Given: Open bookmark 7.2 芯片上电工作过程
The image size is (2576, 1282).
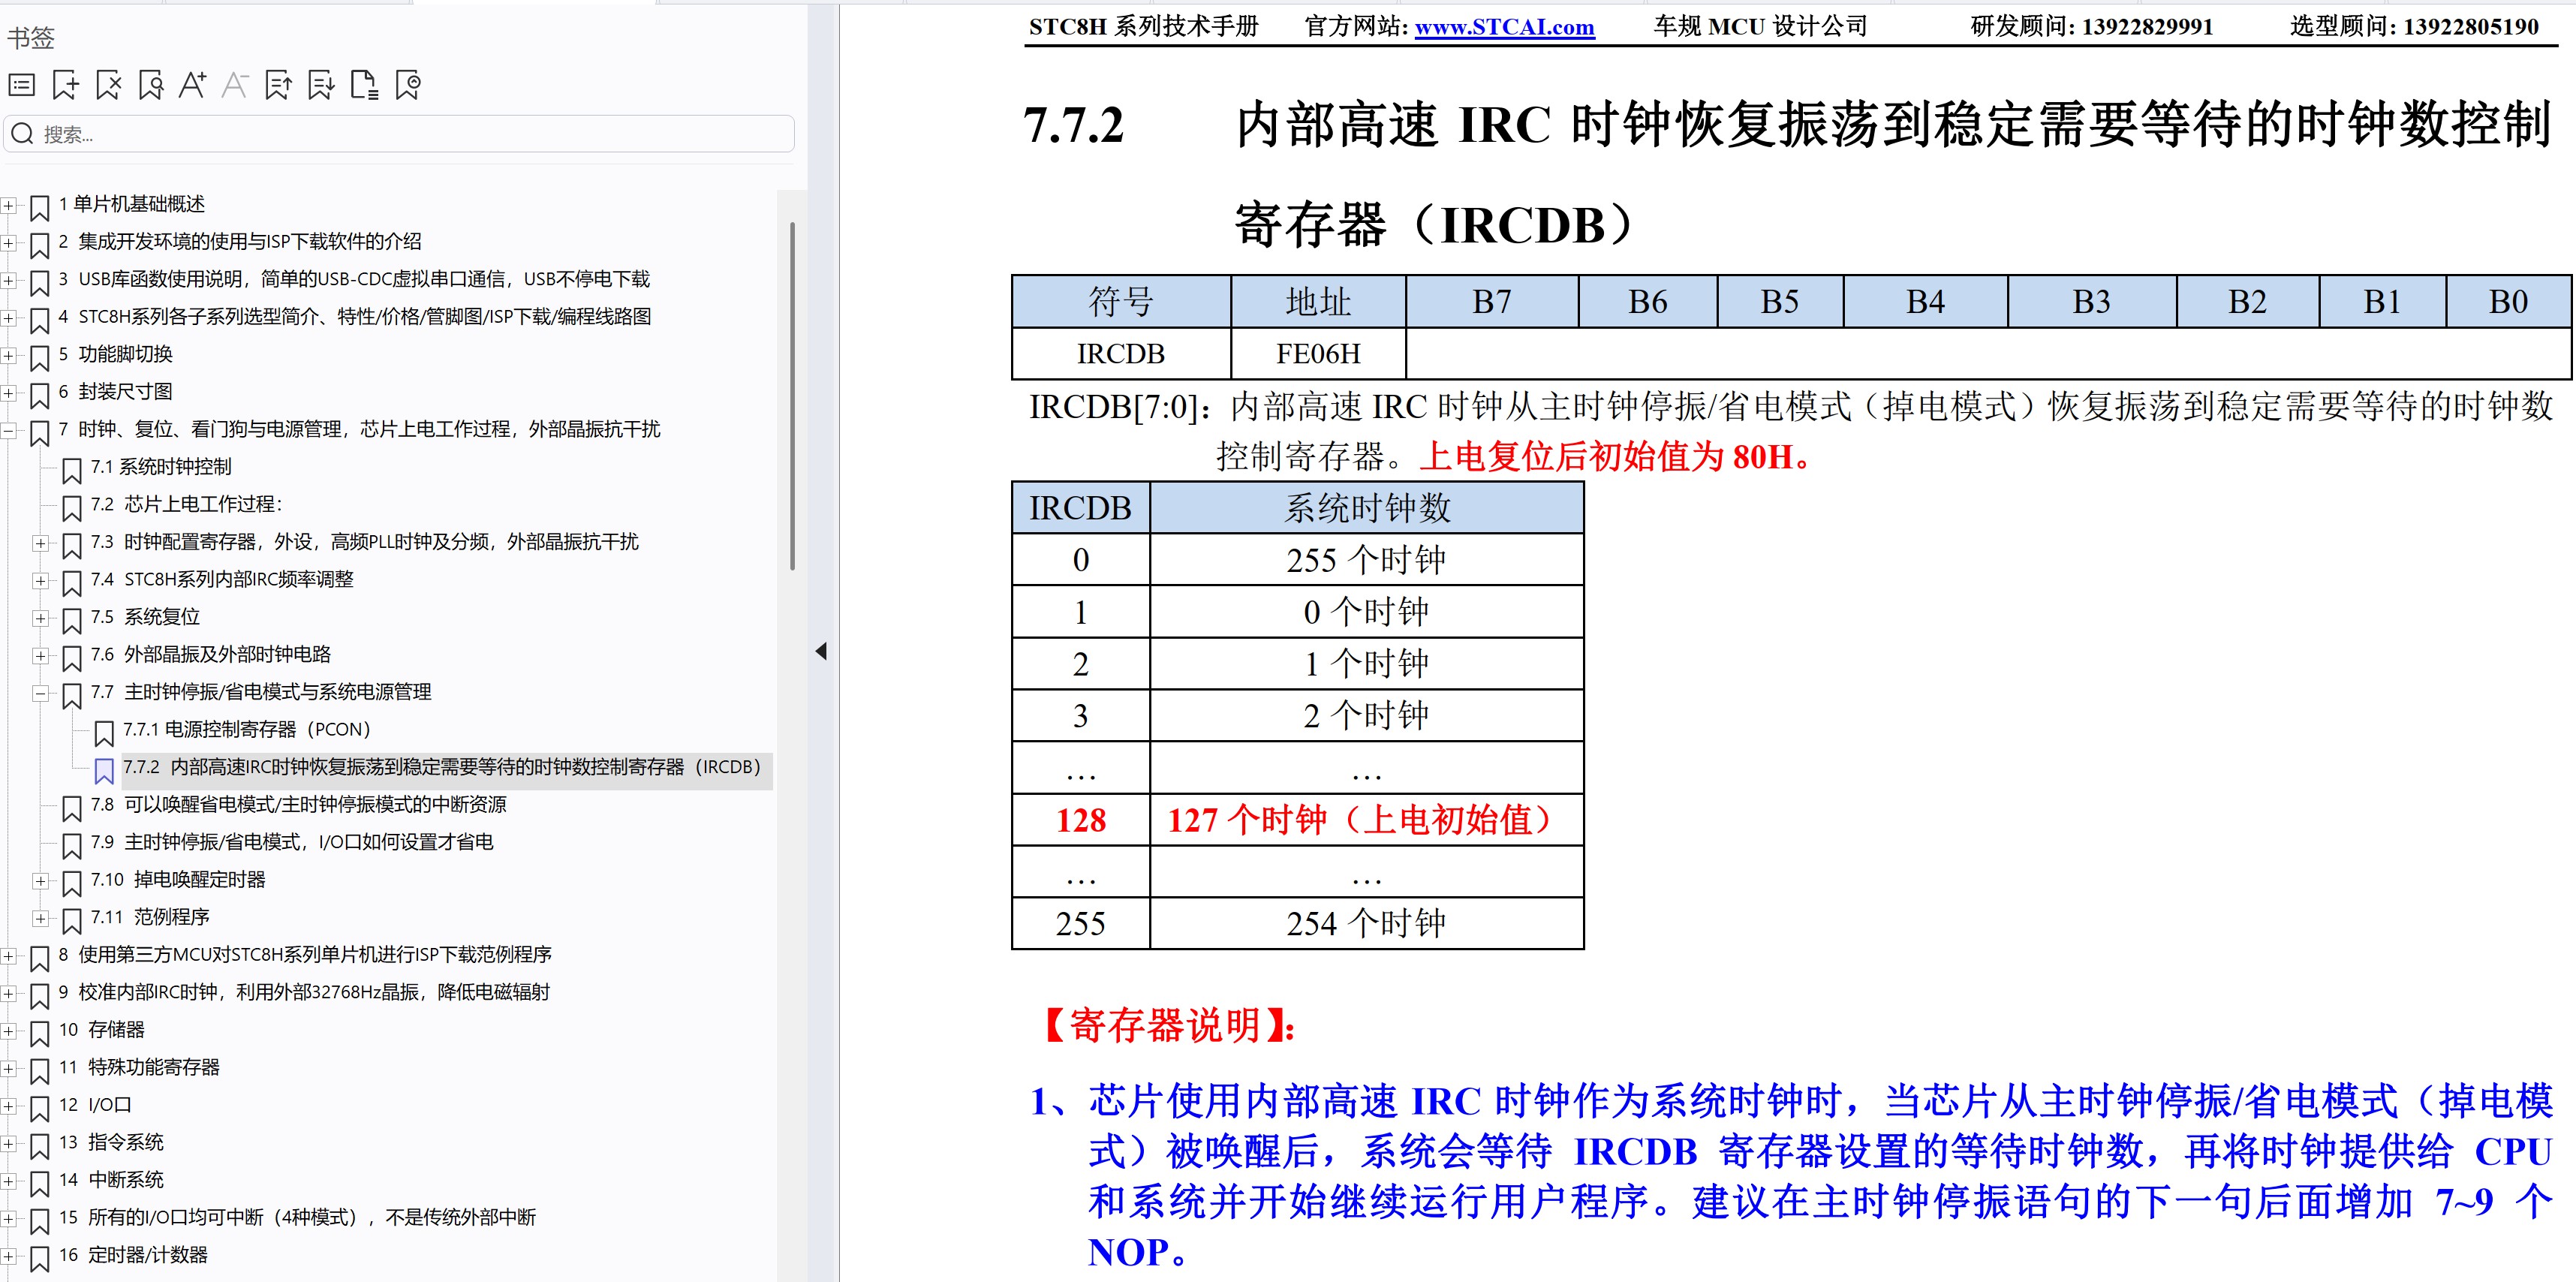Looking at the screenshot, I should [186, 504].
